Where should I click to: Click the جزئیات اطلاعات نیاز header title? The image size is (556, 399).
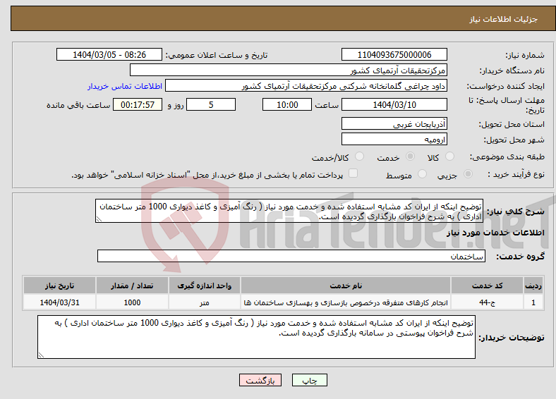tap(503, 19)
